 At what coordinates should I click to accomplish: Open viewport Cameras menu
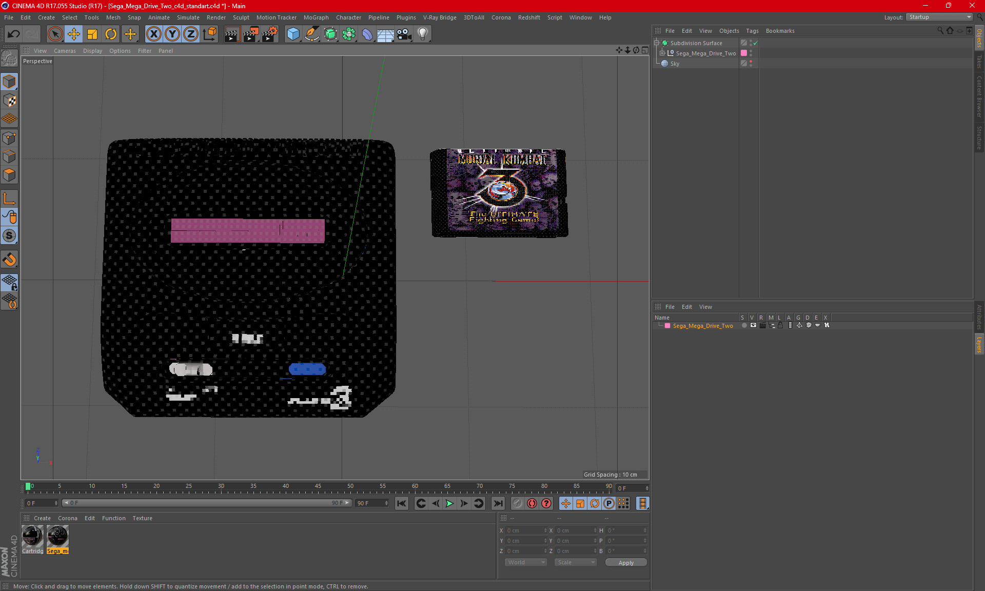pyautogui.click(x=65, y=51)
